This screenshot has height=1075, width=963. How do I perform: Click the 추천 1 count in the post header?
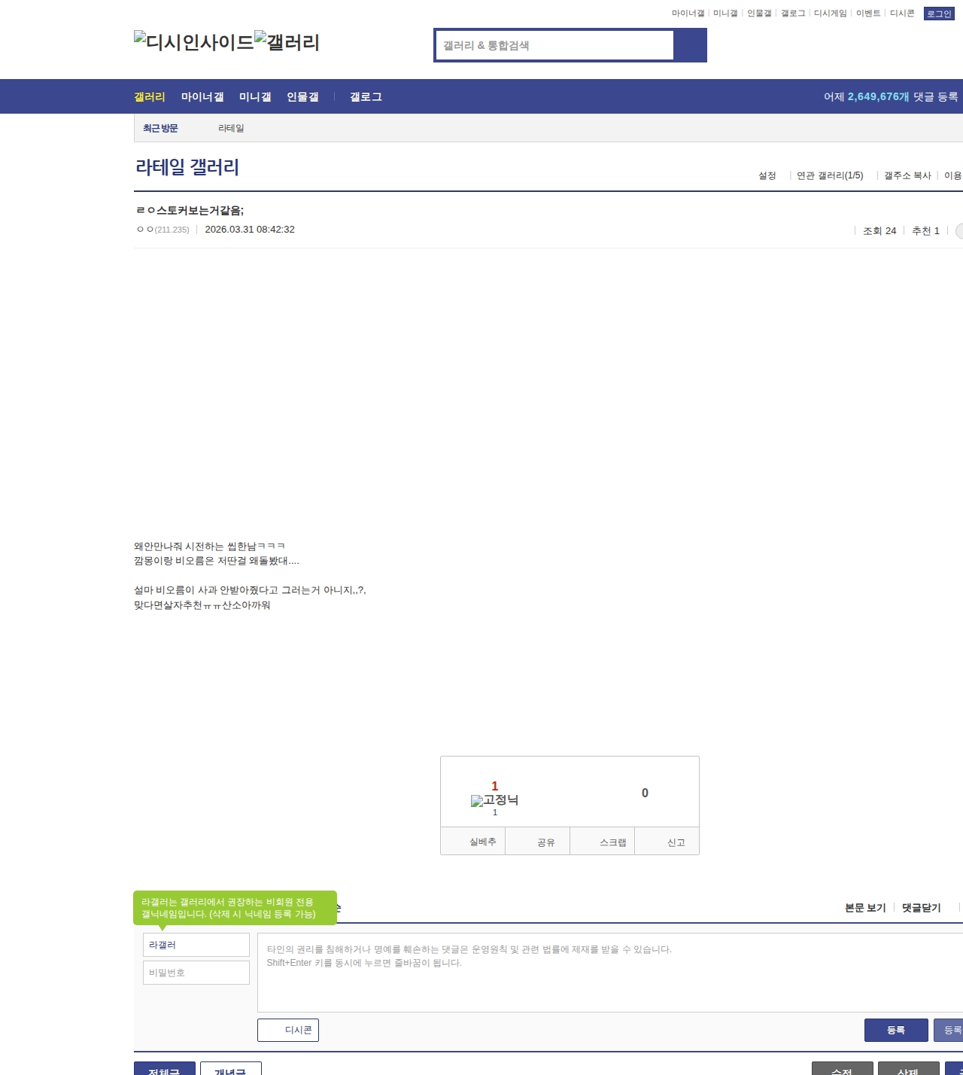[925, 231]
